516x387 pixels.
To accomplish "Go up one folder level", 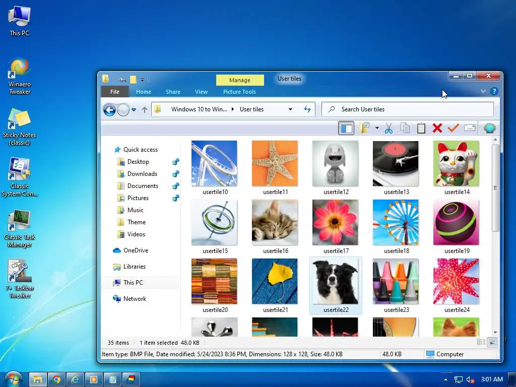I will pos(145,109).
